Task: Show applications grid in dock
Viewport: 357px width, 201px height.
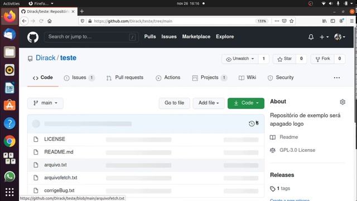Action: [x=9, y=192]
